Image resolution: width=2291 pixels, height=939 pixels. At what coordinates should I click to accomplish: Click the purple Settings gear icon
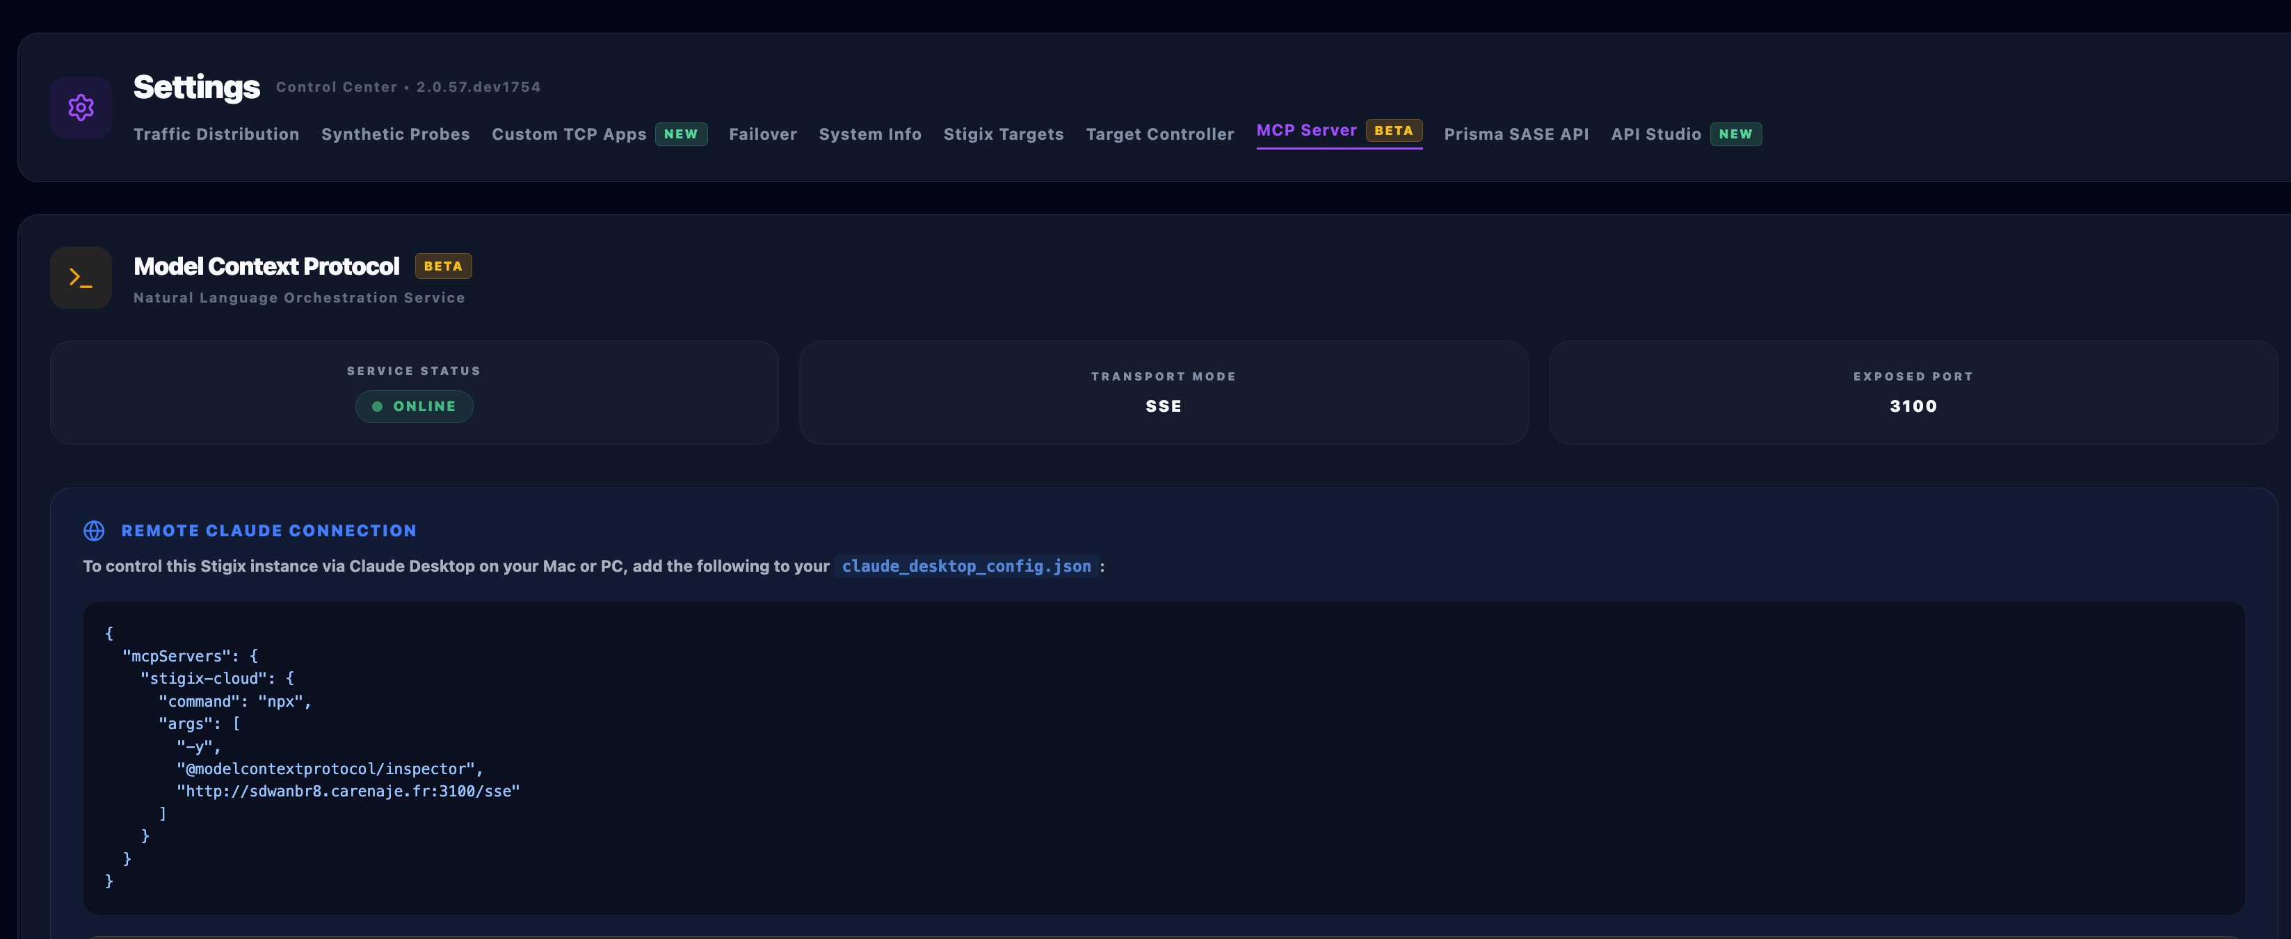(x=81, y=108)
